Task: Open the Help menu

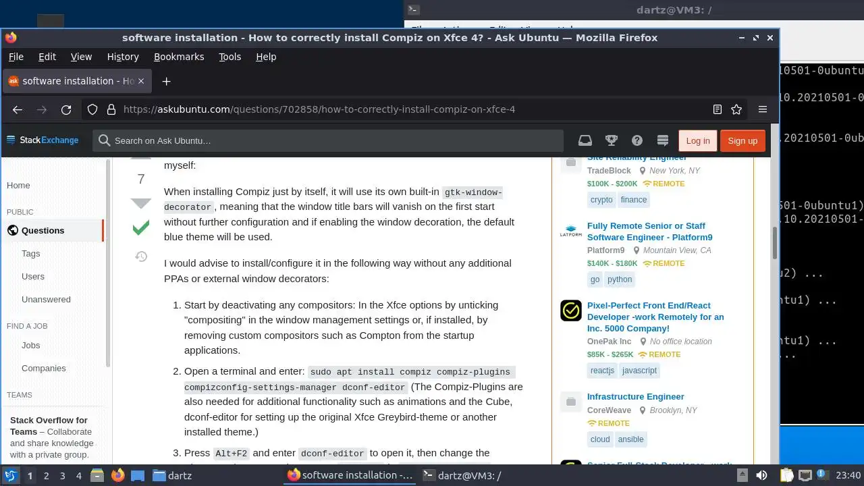Action: click(266, 57)
